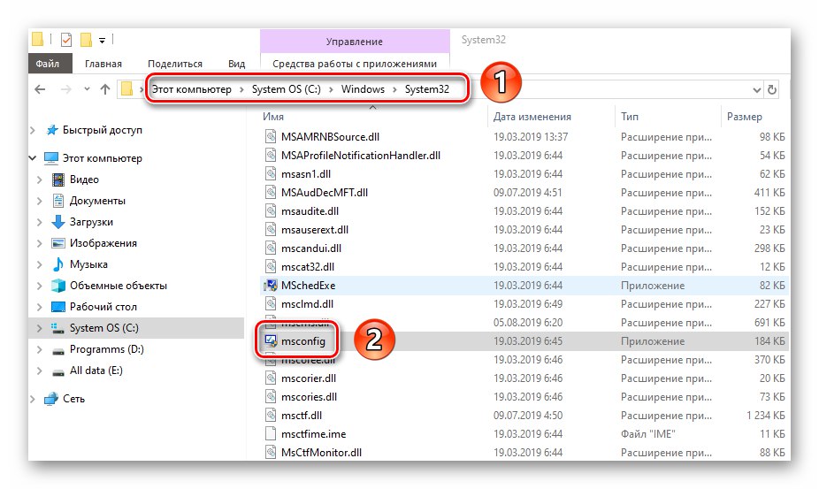Screen dimensions: 819x489
Task: Select the Управление contextual tab
Action: (x=355, y=42)
